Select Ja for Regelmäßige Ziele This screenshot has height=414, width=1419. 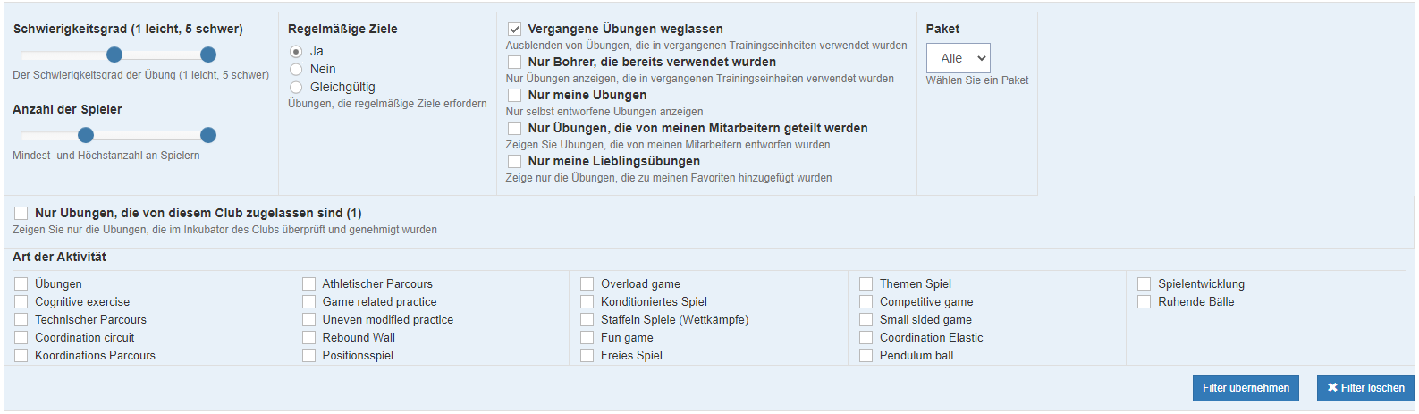point(296,52)
